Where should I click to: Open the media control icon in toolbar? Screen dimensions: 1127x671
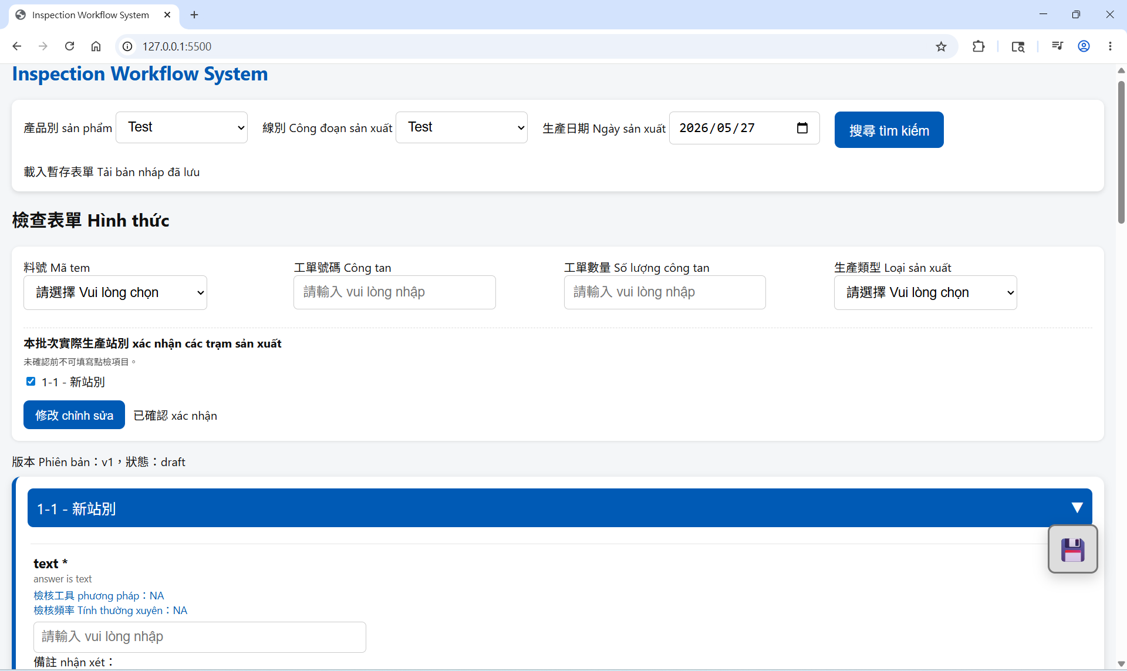(x=1057, y=46)
